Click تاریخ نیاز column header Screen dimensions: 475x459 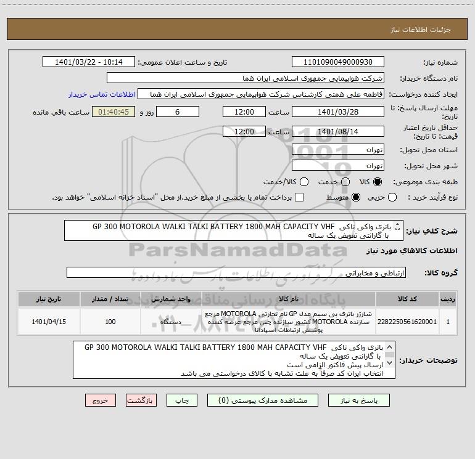click(49, 299)
